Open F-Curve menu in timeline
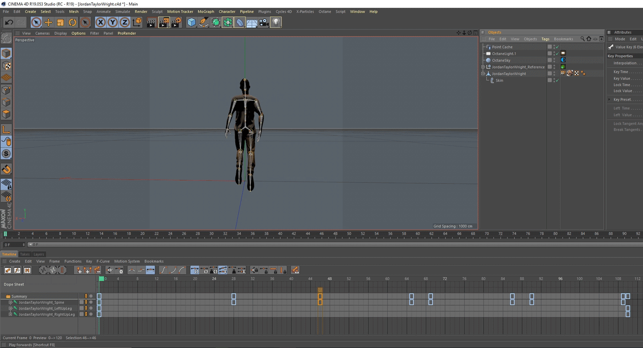The image size is (643, 348). [x=103, y=261]
